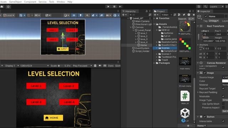The image size is (228, 128).
Task: Toggle 2D view in the Scene toolbar
Action: (x=74, y=15)
